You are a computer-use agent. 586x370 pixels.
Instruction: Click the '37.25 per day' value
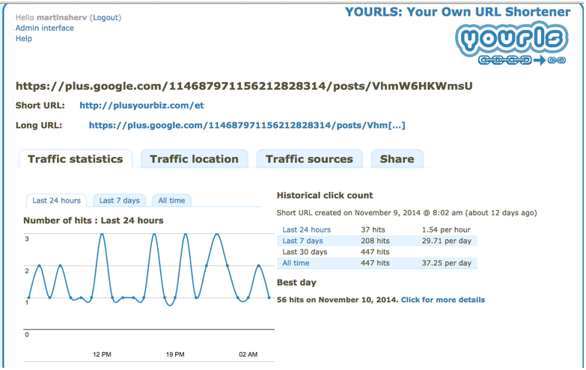point(446,263)
